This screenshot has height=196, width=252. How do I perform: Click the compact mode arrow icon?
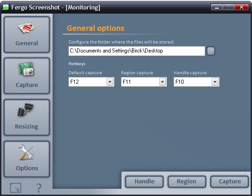pos(15,188)
